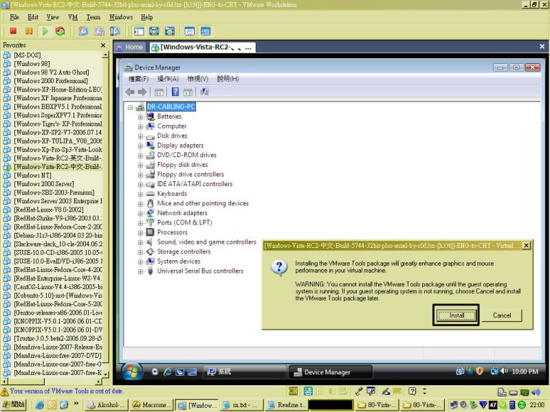Go forward using Device Manager's right arrow
This screenshot has width=550, height=412.
coord(142,92)
